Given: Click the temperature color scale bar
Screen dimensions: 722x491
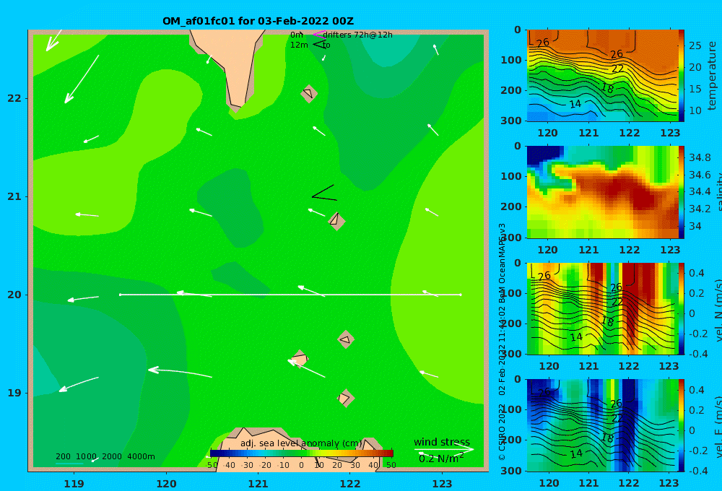Looking at the screenshot, I should 682,76.
